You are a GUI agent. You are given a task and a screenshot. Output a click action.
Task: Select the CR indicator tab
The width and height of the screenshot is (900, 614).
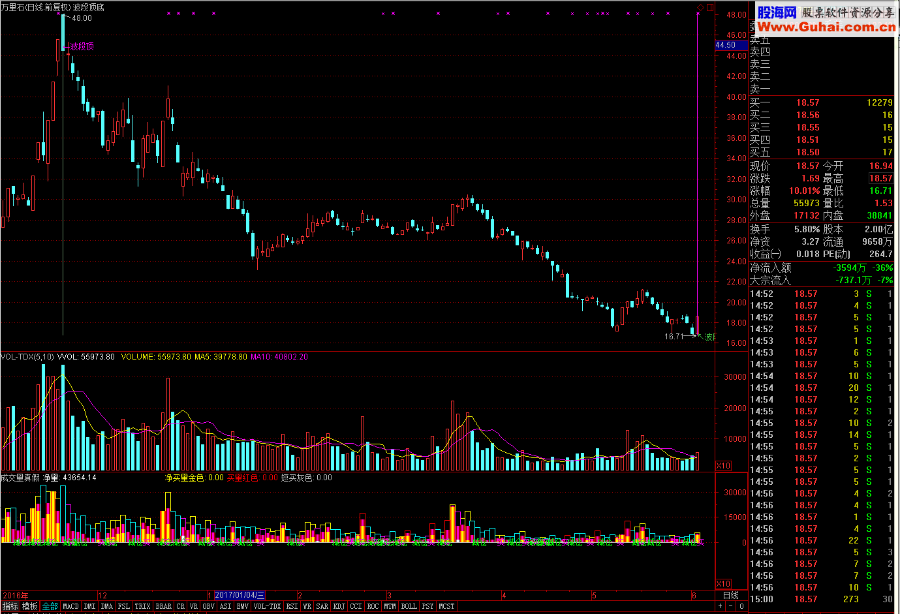(x=181, y=606)
